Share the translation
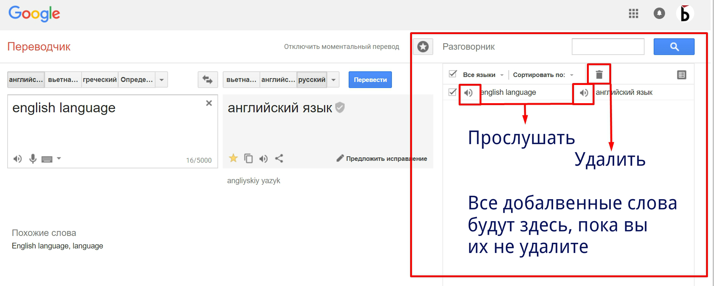 pos(279,158)
